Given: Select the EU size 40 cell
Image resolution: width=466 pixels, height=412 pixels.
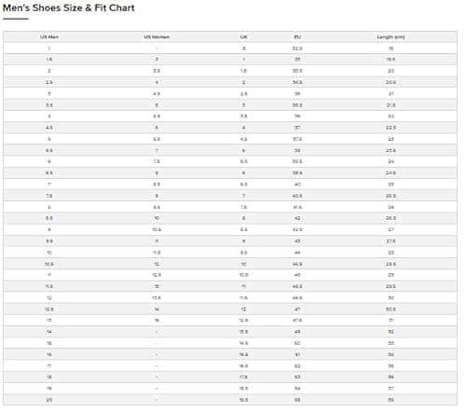Looking at the screenshot, I should point(297,185).
